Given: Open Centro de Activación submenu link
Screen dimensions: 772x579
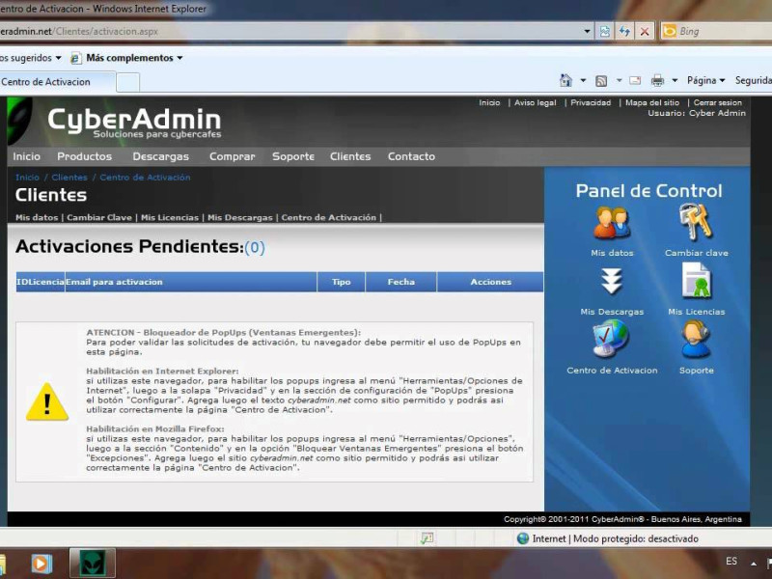Looking at the screenshot, I should 329,218.
